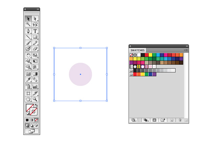
Task: Select the Slice tool
Action: pos(35,93)
